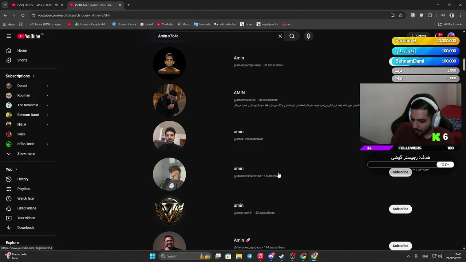The width and height of the screenshot is (466, 262).
Task: Start voice search with the microphone
Action: pyautogui.click(x=308, y=36)
